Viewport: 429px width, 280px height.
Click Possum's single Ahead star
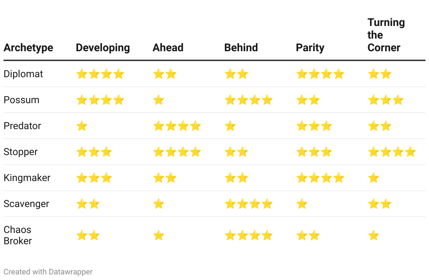159,100
